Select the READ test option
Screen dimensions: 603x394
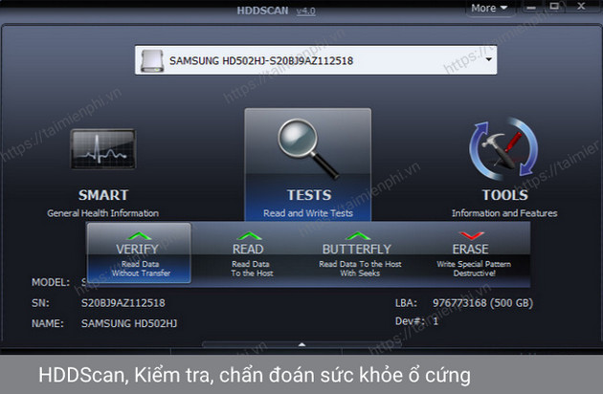click(249, 254)
